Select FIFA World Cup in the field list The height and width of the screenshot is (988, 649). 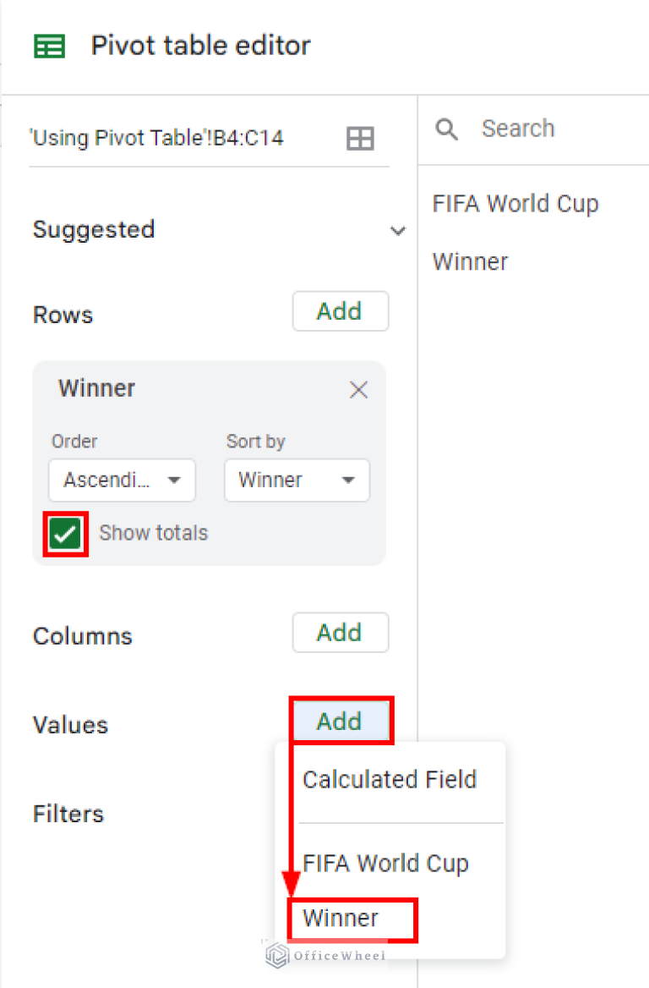[515, 203]
